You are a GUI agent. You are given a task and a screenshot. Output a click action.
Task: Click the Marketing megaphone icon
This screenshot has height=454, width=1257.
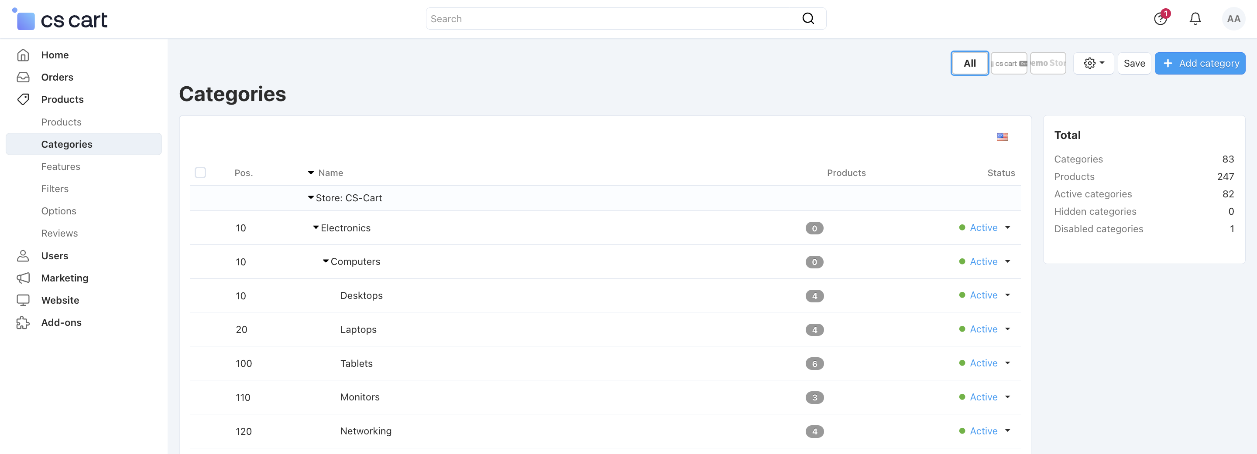click(23, 278)
